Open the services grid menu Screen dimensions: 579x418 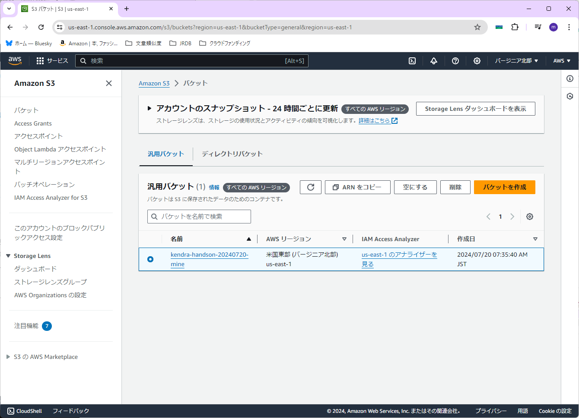tap(52, 61)
